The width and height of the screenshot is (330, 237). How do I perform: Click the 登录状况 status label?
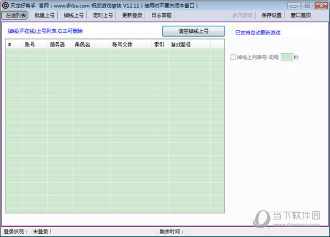[15, 232]
